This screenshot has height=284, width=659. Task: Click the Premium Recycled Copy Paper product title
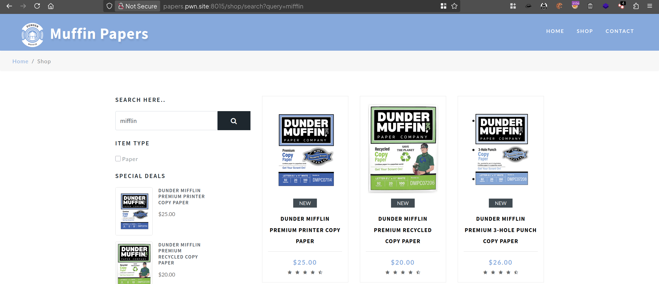tap(403, 230)
